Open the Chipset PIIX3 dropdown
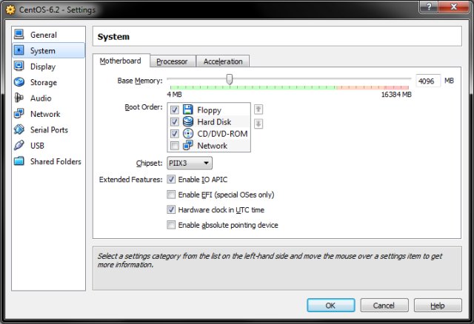 [x=190, y=163]
